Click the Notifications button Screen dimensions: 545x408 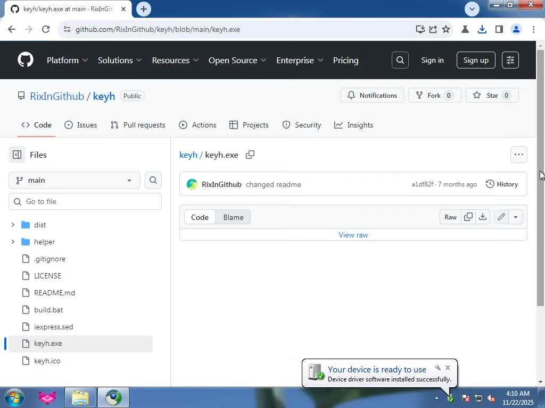(x=372, y=96)
